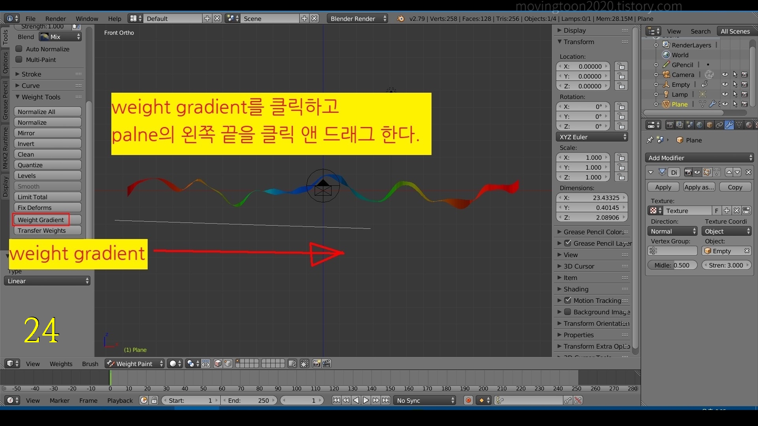Viewport: 758px width, 426px height.
Task: Open the Modifiers wrench properties tab
Action: point(729,125)
